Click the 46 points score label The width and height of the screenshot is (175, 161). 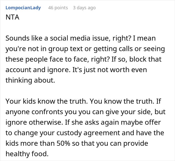(58, 8)
